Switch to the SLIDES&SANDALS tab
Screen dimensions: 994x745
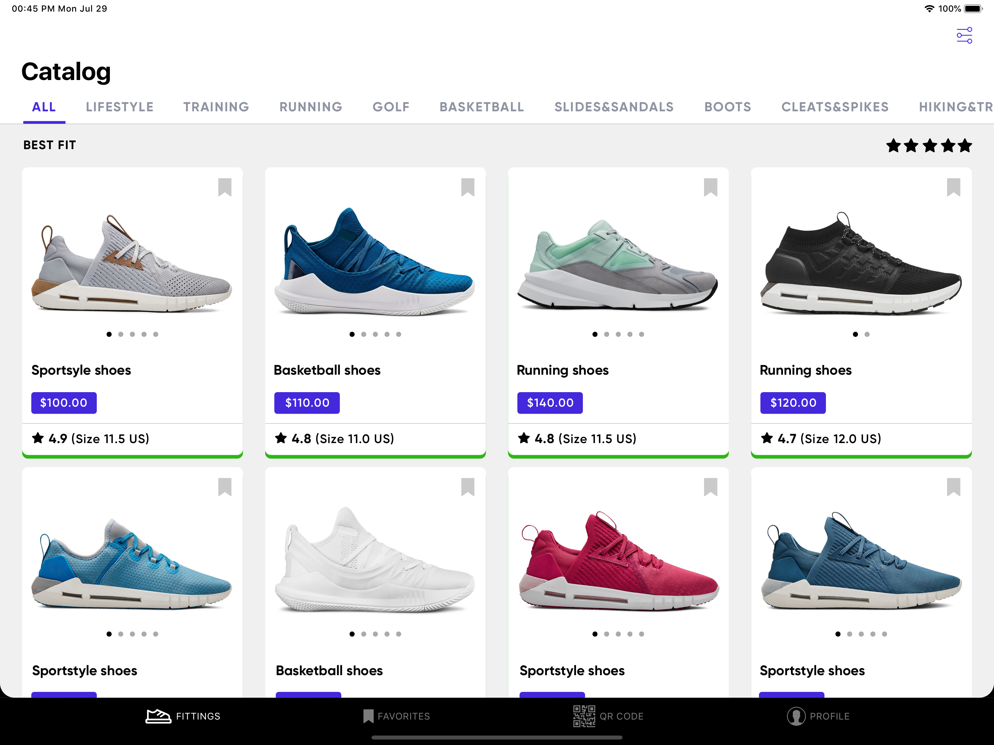click(x=614, y=107)
